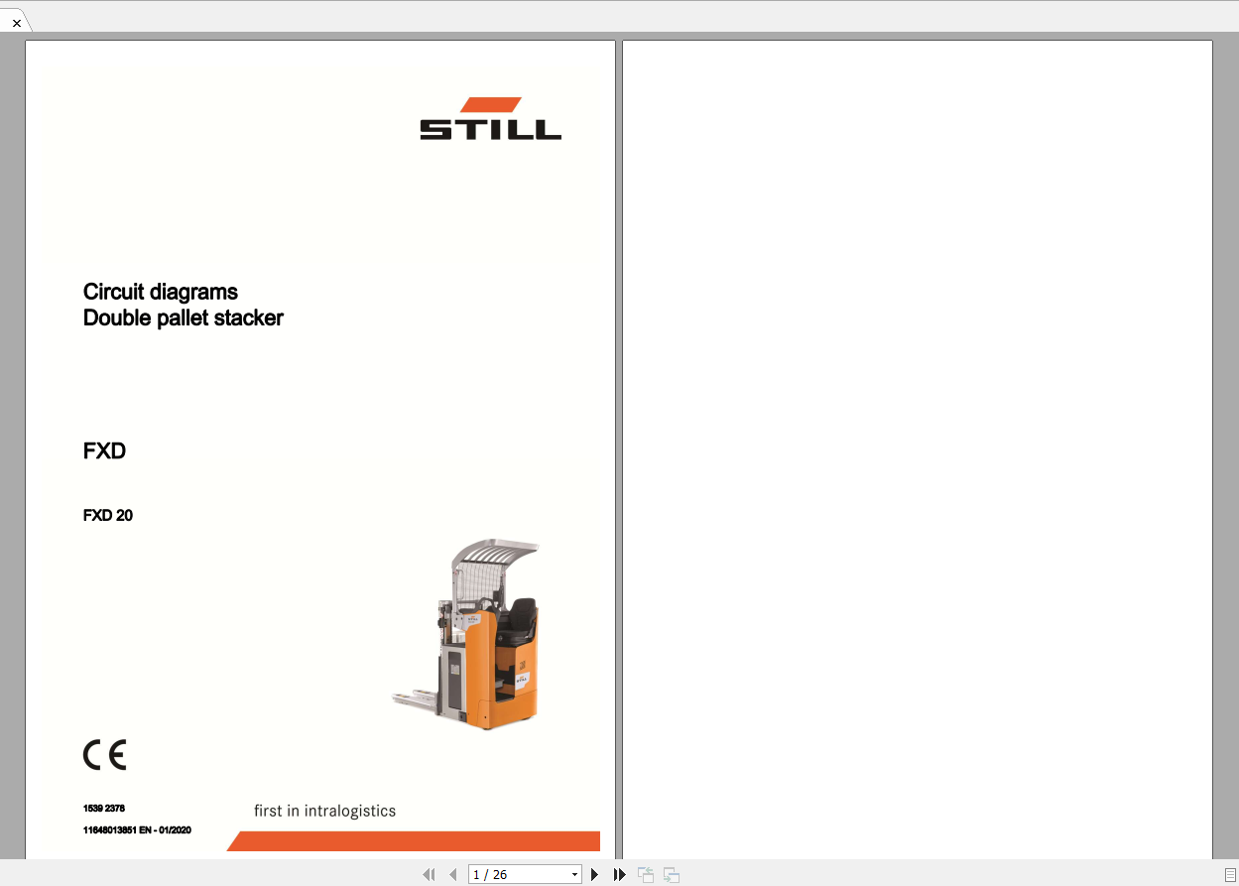
Task: Open the page number dropdown showing 1 / 26
Action: click(574, 874)
